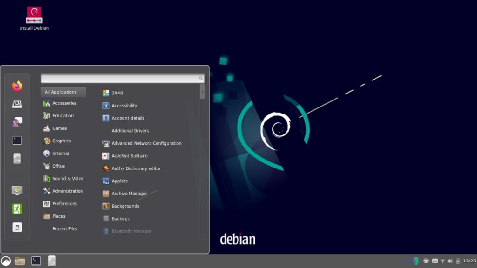Click the printer tray icon
Screen dimensions: 477x268
[x=426, y=261]
